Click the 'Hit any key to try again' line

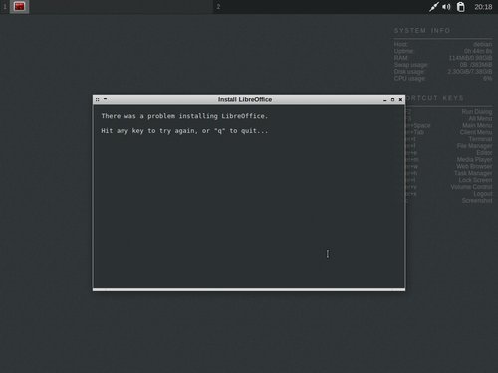[x=184, y=131]
